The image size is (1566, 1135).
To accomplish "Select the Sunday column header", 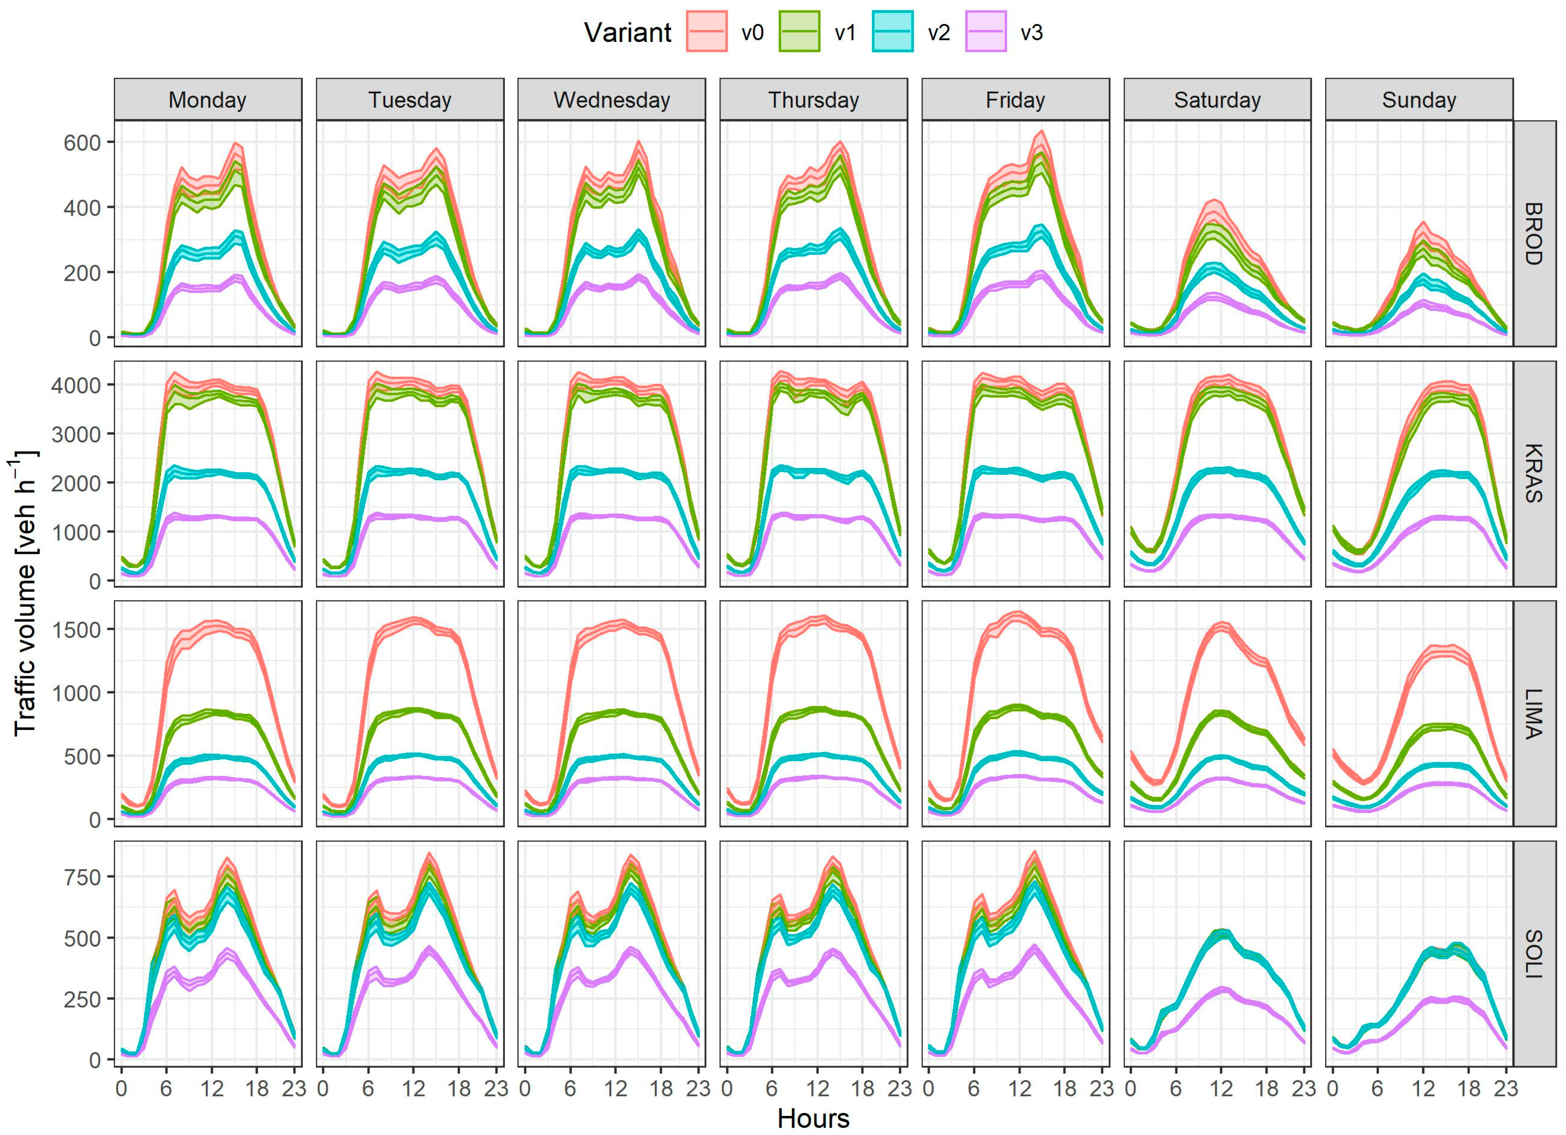I will pyautogui.click(x=1419, y=100).
